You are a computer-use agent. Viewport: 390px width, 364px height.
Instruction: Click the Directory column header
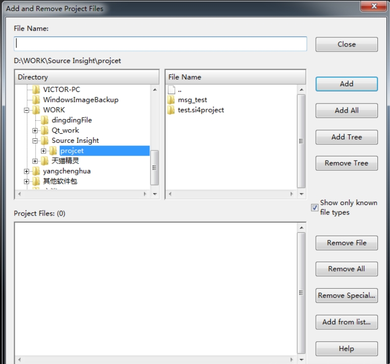click(87, 77)
